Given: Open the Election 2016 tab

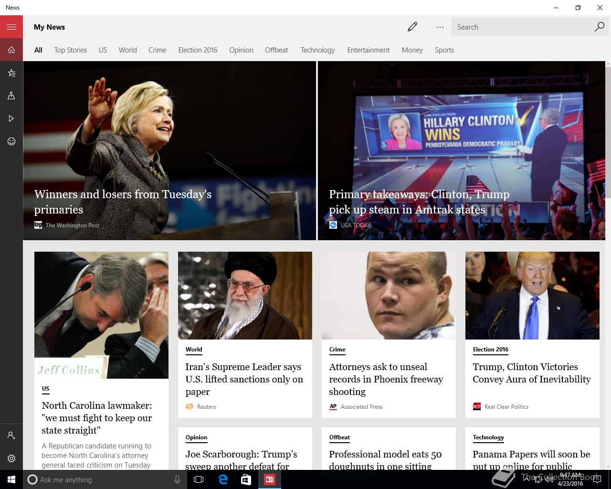Looking at the screenshot, I should pos(198,50).
